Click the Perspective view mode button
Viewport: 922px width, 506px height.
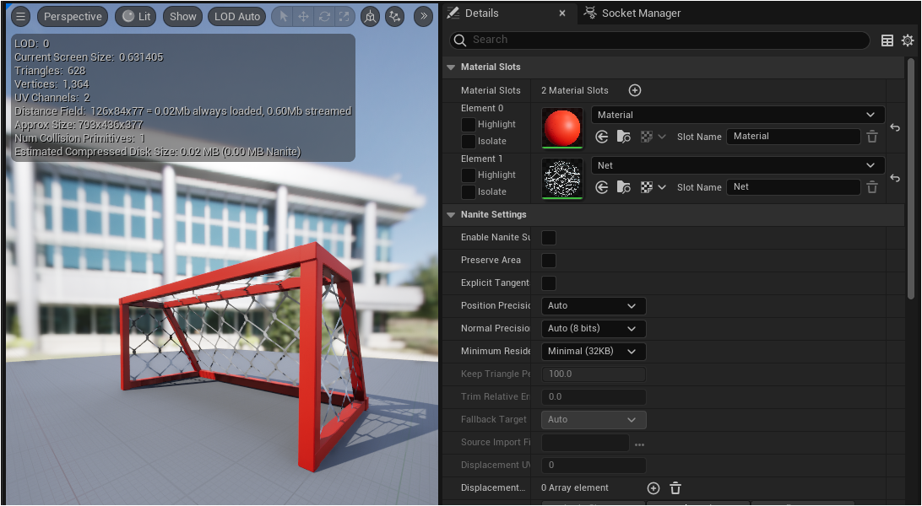click(x=73, y=16)
